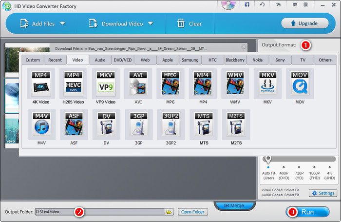Select the blue-bordered second video thumbnail
Image resolution: width=341 pixels, height=222 pixels.
pos(12,96)
